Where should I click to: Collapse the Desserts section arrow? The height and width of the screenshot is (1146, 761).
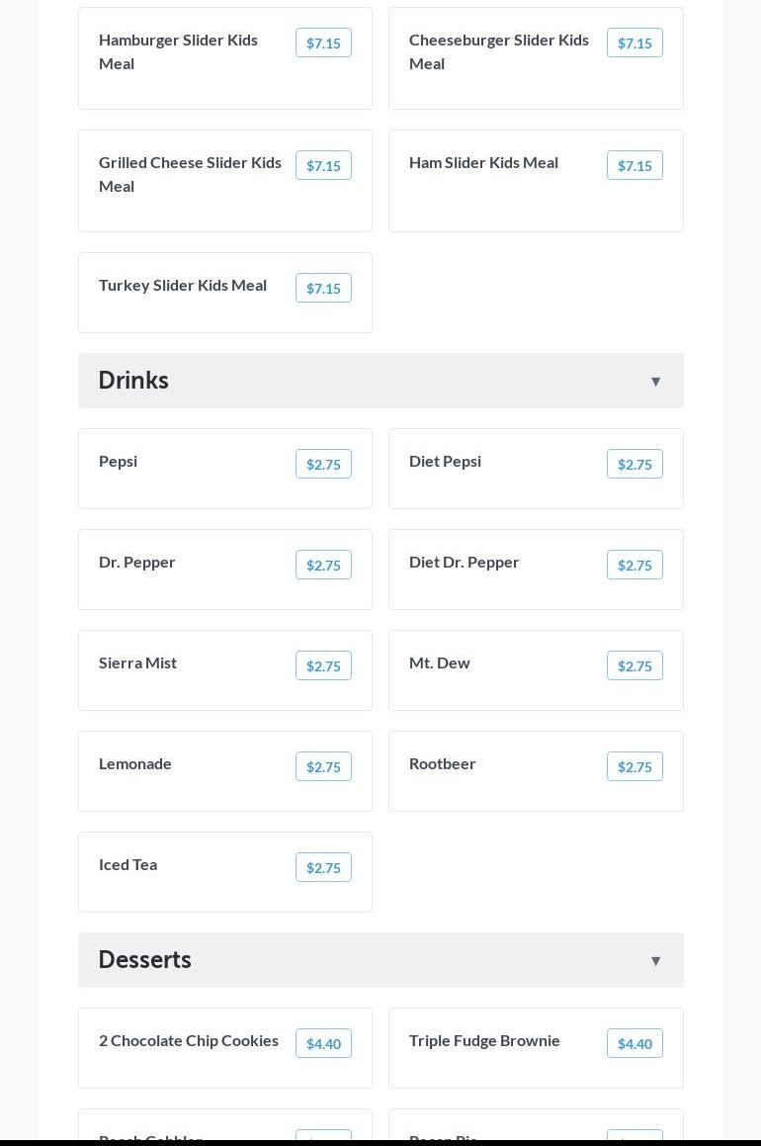(655, 961)
